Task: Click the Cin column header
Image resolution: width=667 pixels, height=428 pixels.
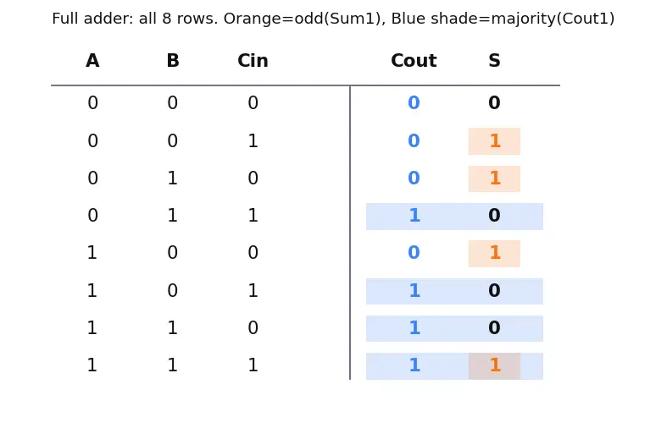Action: (253, 61)
